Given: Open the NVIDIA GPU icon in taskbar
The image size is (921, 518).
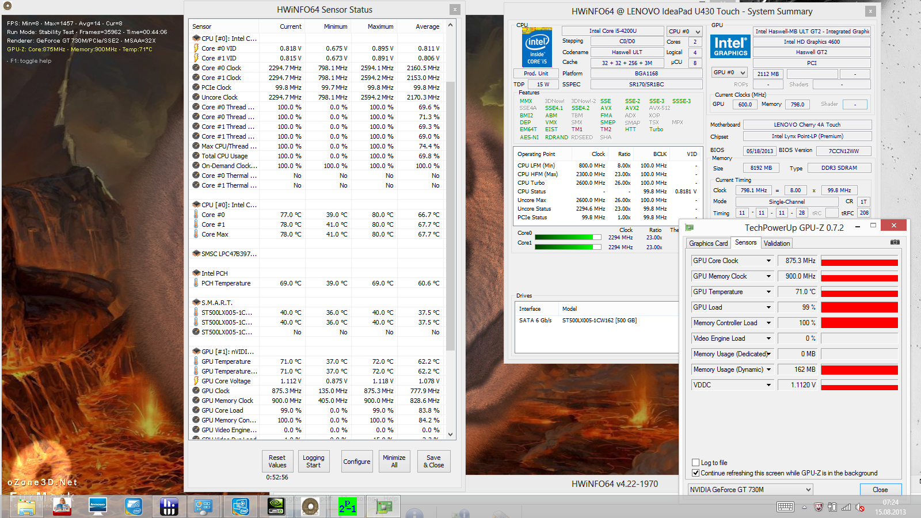Looking at the screenshot, I should 276,506.
